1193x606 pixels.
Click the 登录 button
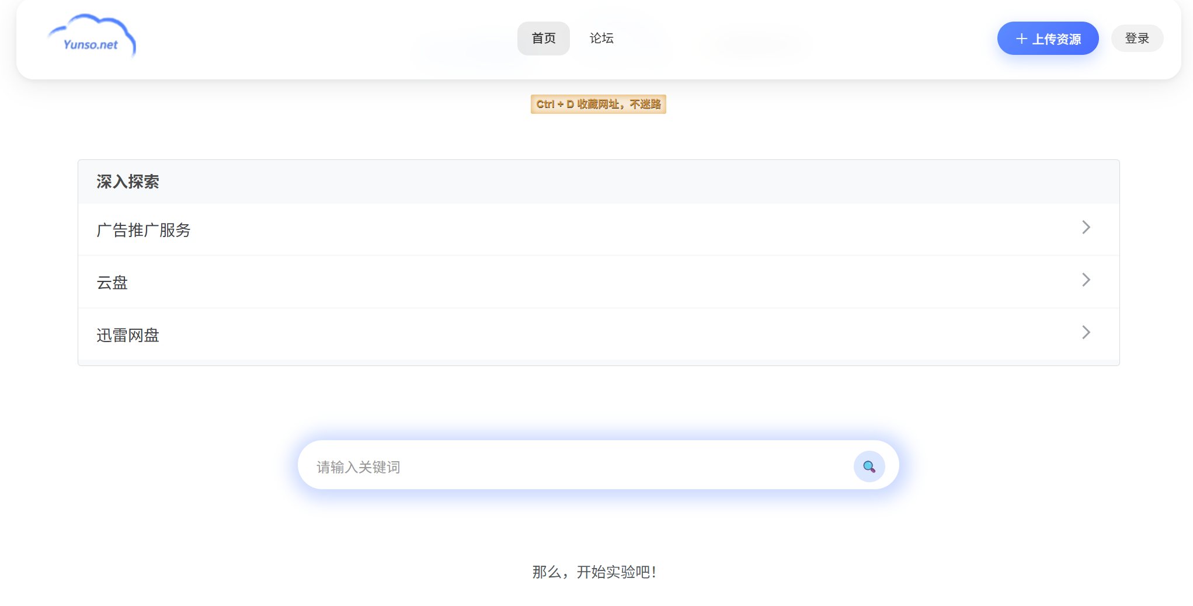(1137, 37)
